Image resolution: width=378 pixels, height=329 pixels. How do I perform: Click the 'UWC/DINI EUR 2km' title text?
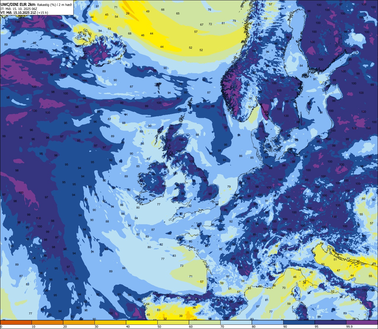(x=18, y=4)
